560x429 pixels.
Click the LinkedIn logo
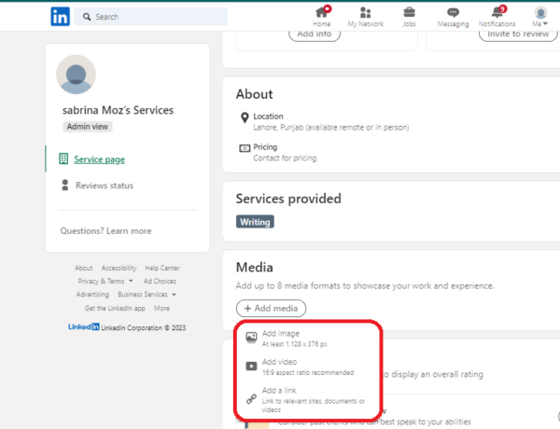pyautogui.click(x=60, y=17)
